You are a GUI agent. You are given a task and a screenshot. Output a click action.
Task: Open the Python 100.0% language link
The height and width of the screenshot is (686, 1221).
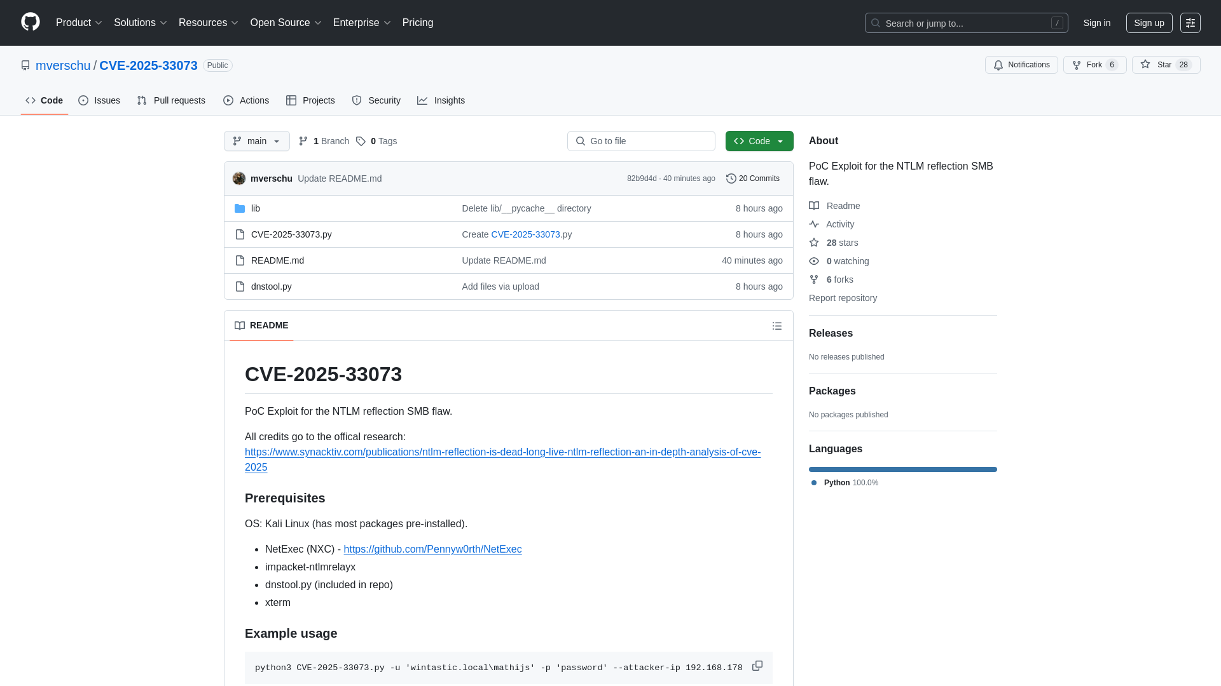(x=845, y=483)
